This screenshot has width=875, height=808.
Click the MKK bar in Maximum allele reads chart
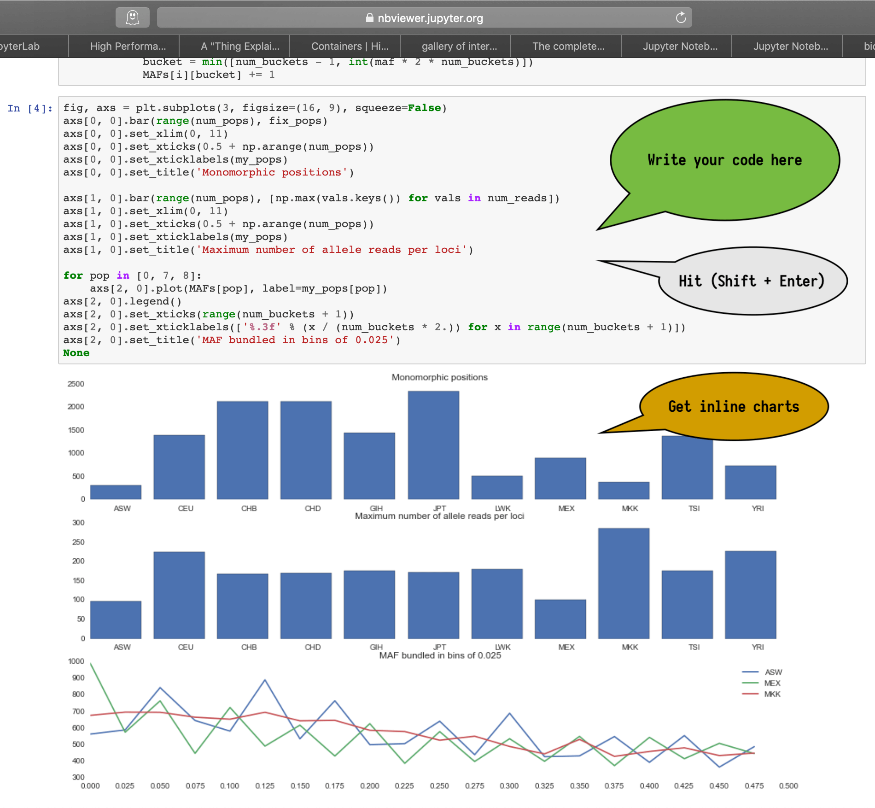(x=624, y=583)
